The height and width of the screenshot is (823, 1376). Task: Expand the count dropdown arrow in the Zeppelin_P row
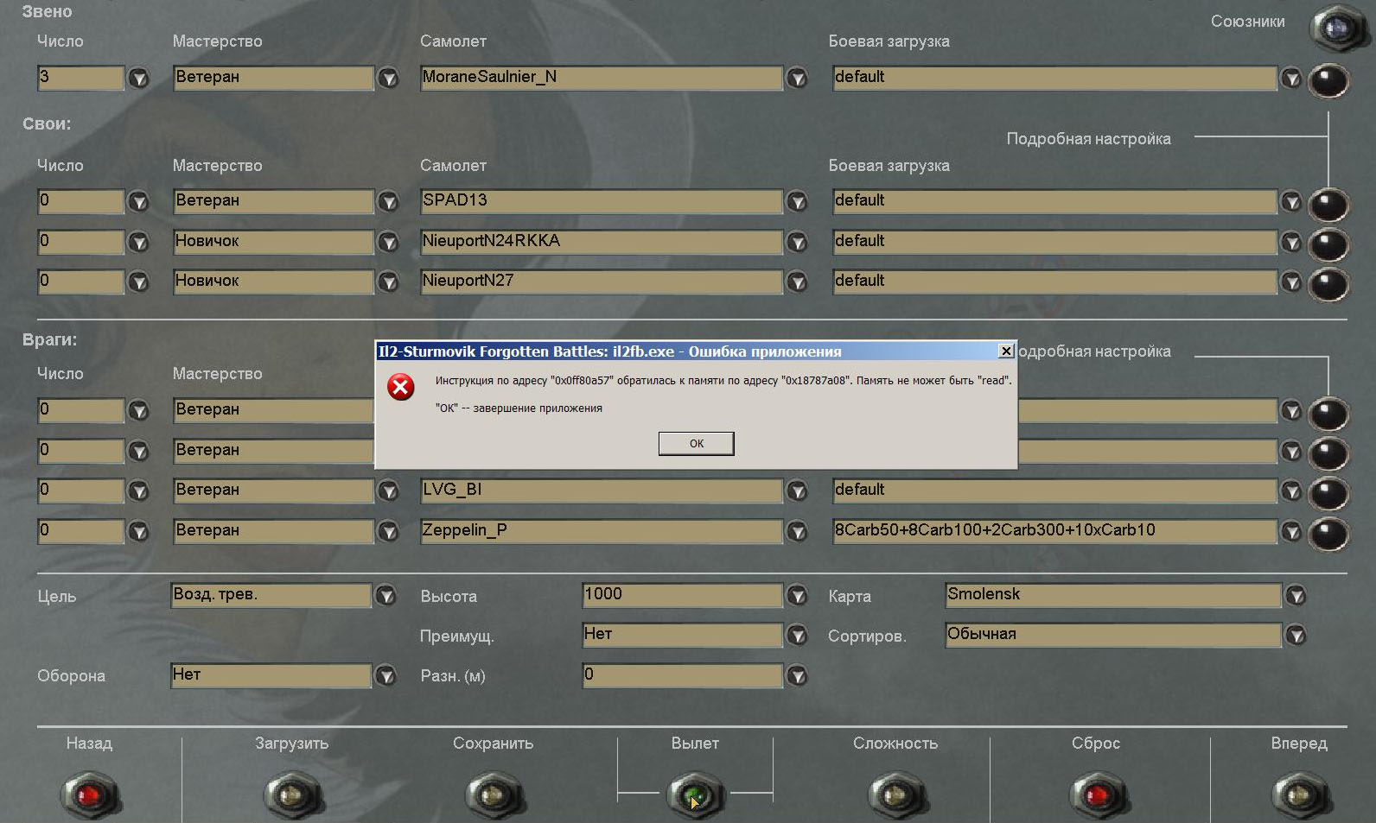(x=138, y=532)
